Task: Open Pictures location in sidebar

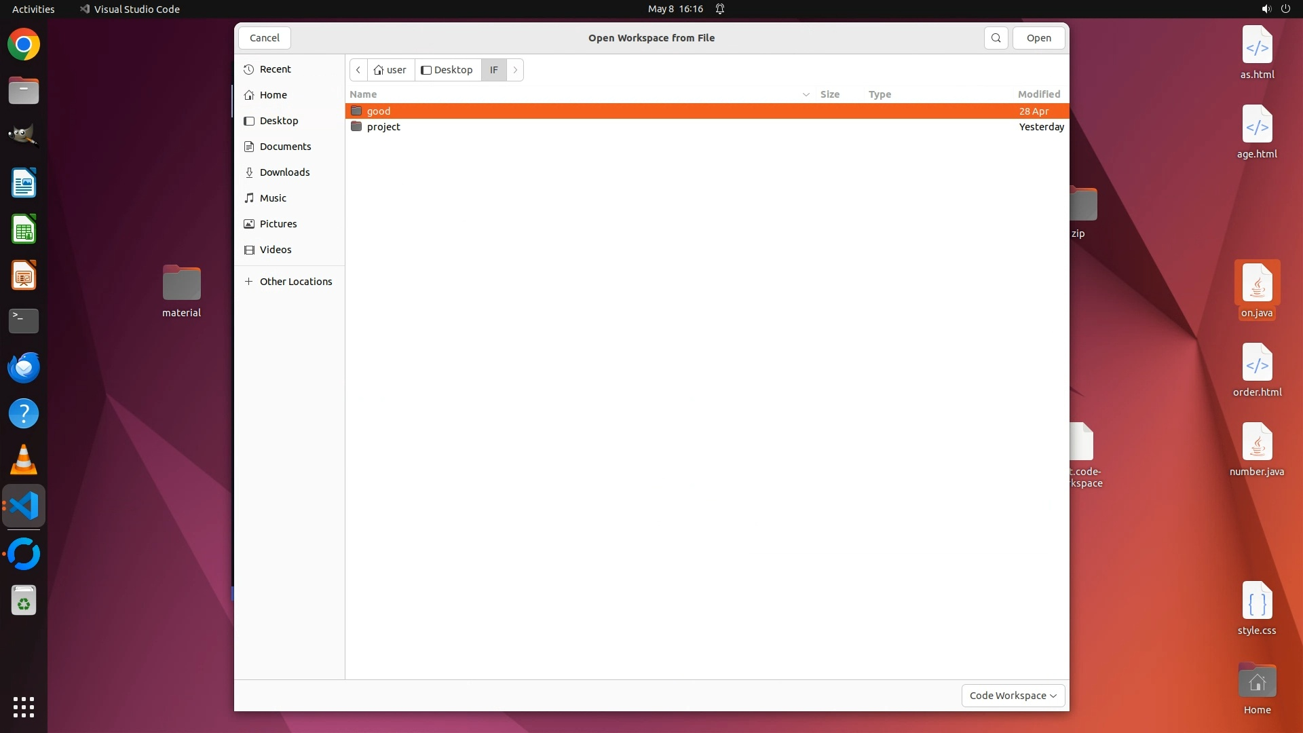Action: pyautogui.click(x=278, y=224)
